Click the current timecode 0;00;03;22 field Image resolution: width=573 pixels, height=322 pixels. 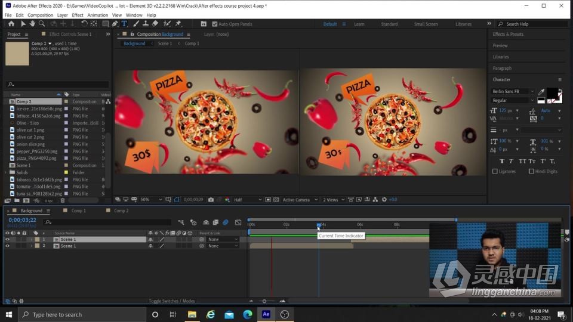click(x=22, y=220)
